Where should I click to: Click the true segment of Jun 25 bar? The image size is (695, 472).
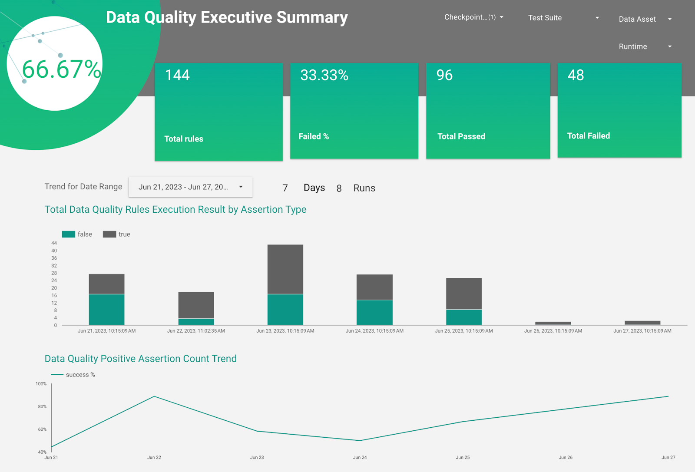point(464,294)
